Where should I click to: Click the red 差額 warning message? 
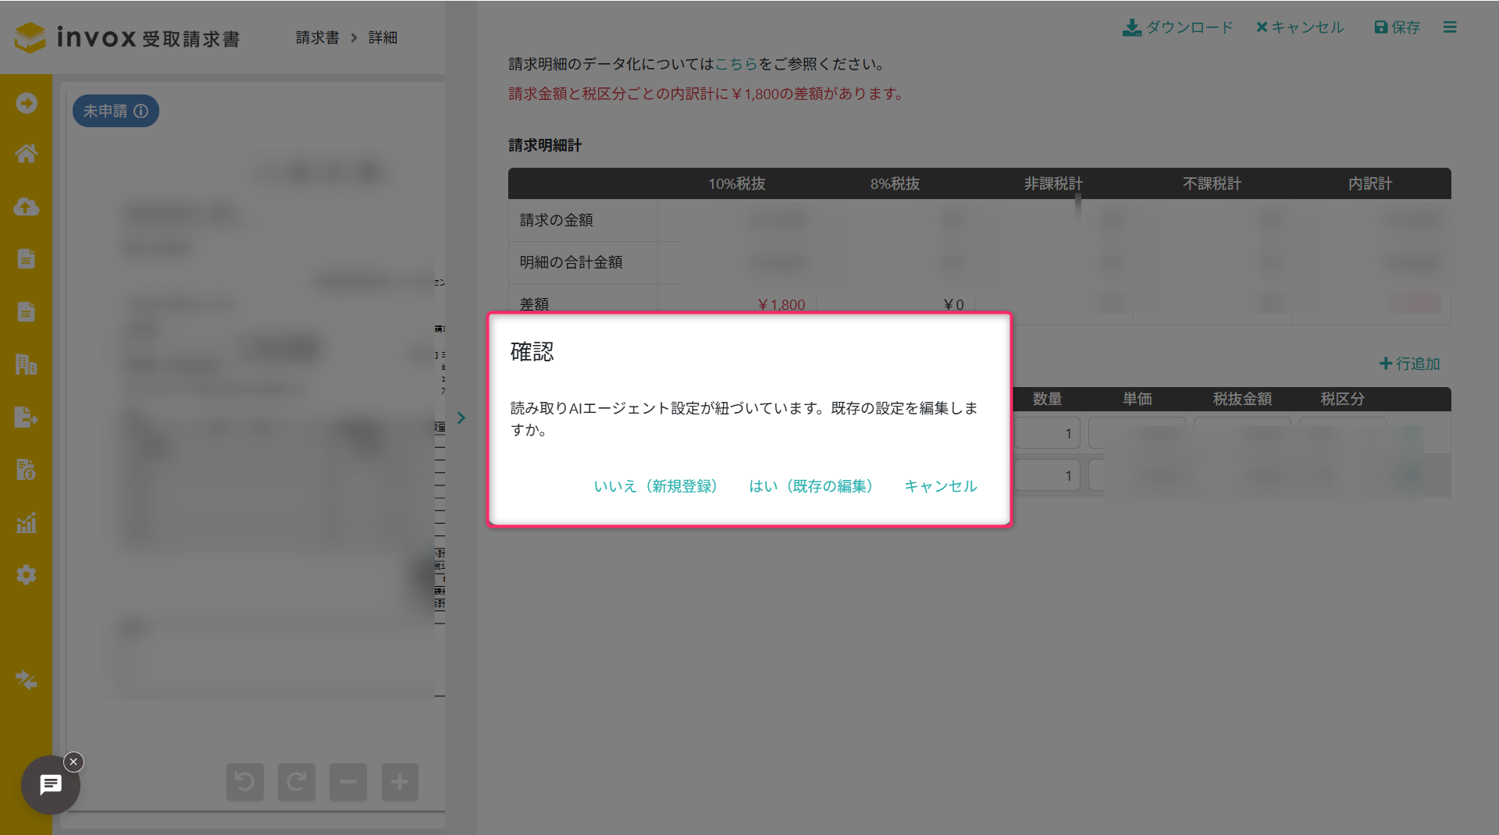pyautogui.click(x=708, y=94)
